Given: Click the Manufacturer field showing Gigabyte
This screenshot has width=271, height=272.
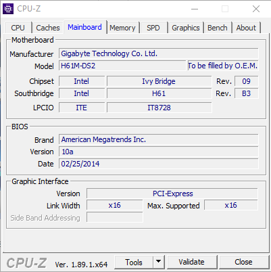Looking at the screenshot, I should [159, 53].
